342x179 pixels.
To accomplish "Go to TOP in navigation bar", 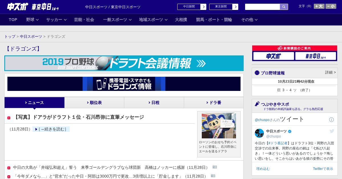I will click(x=13, y=20).
